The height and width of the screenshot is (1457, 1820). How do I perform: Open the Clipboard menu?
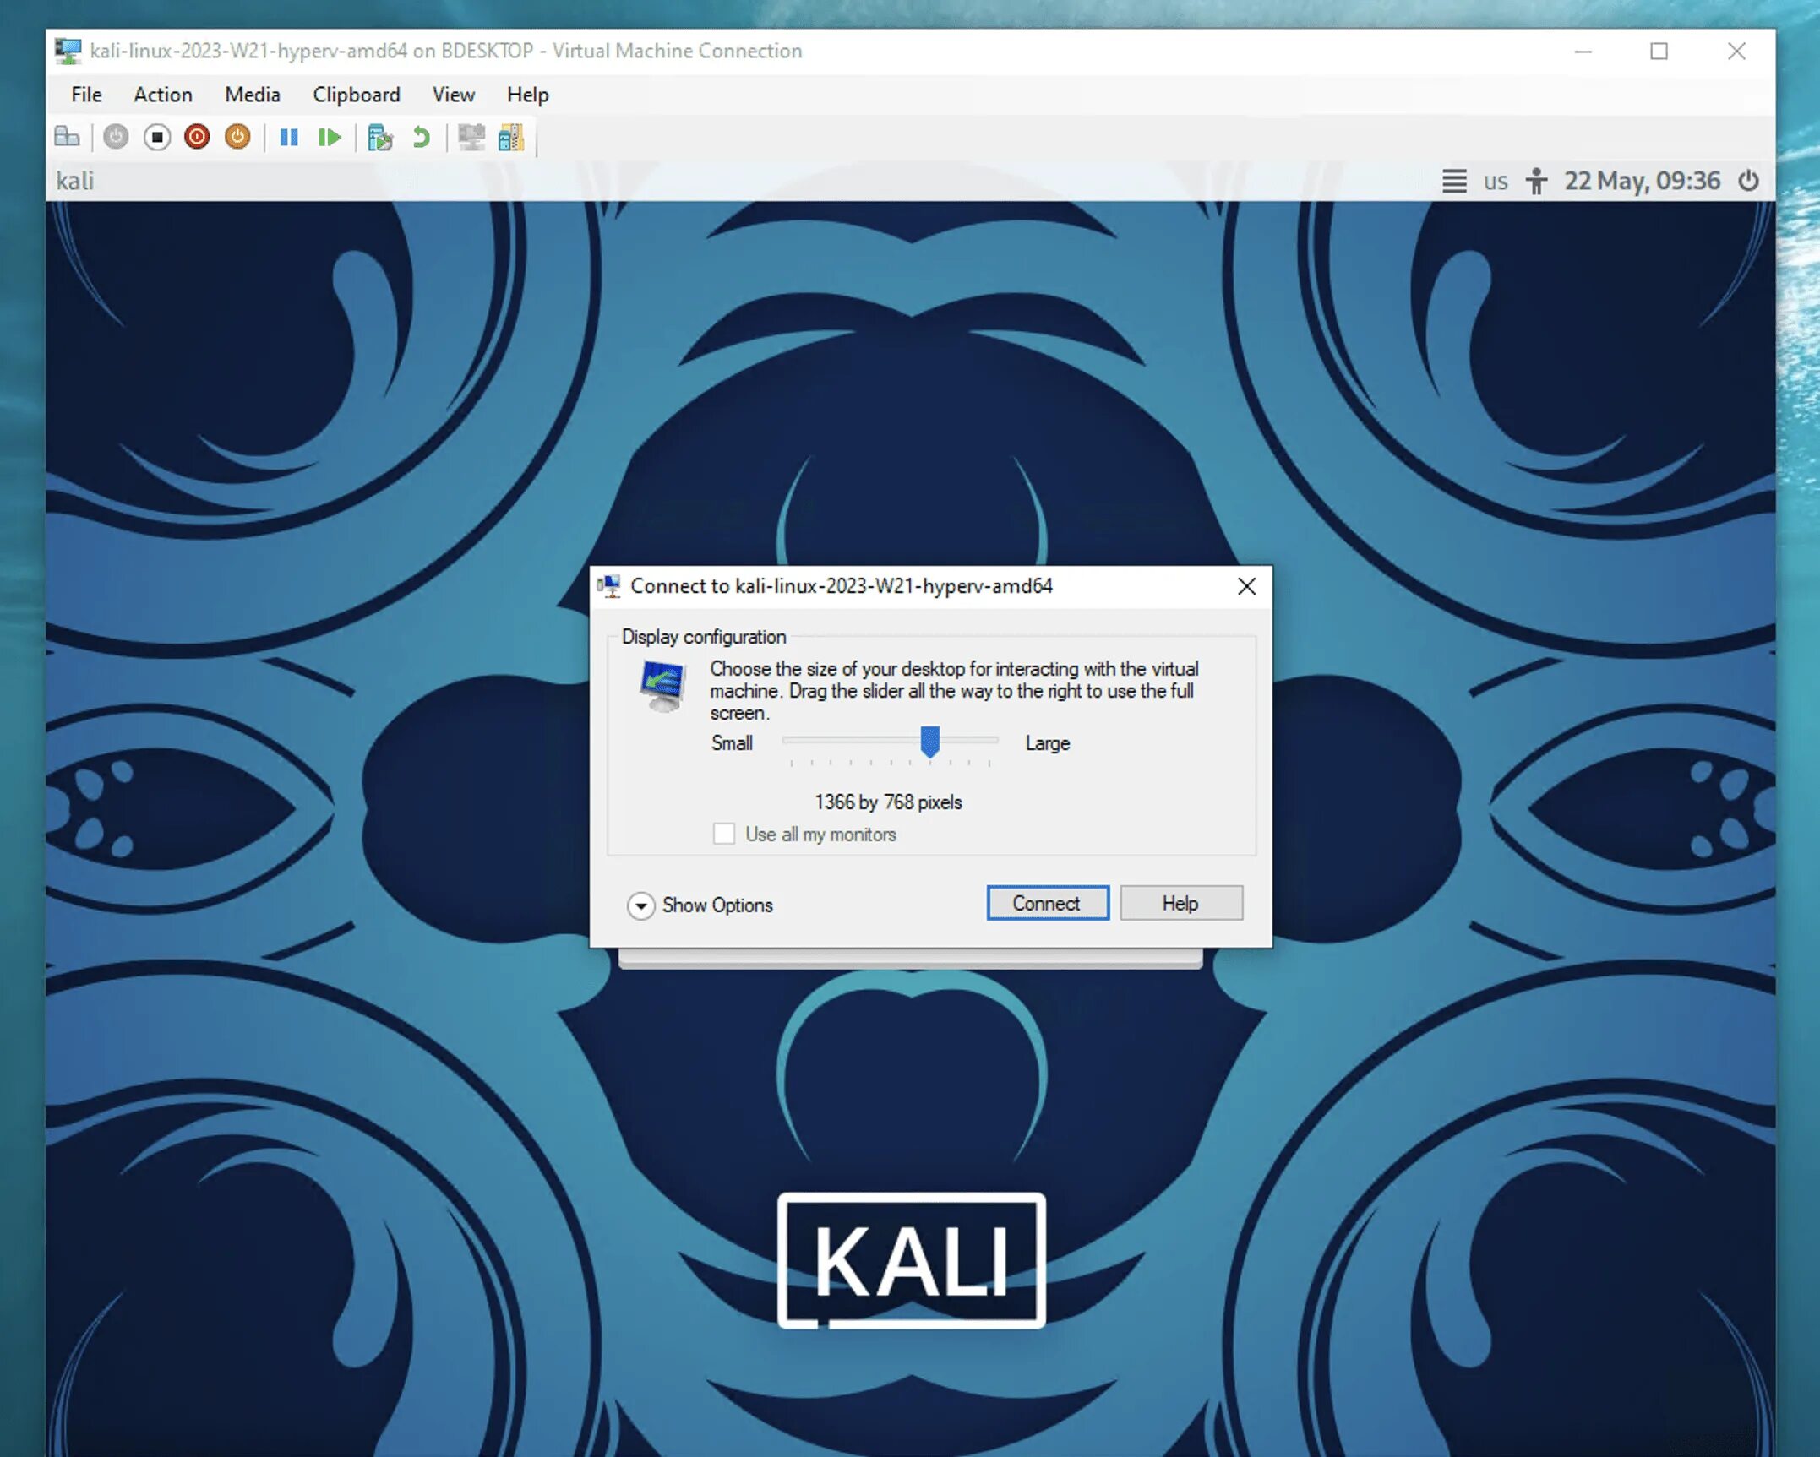[x=357, y=95]
